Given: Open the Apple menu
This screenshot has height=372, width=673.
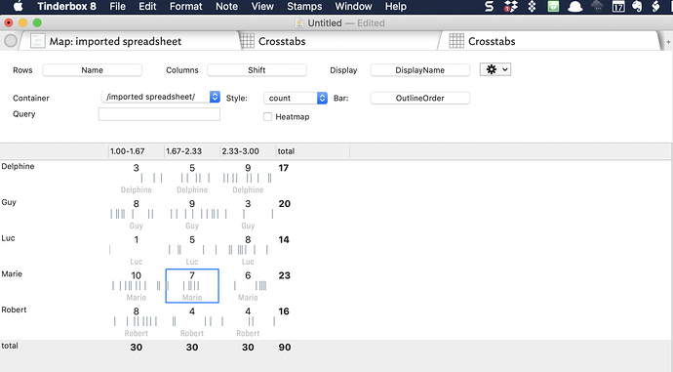Looking at the screenshot, I should pyautogui.click(x=18, y=7).
